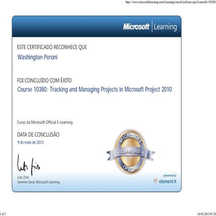Image resolution: width=216 pixels, height=216 pixels.
Task: Click the 'powered by' caption
Action: 170,175
